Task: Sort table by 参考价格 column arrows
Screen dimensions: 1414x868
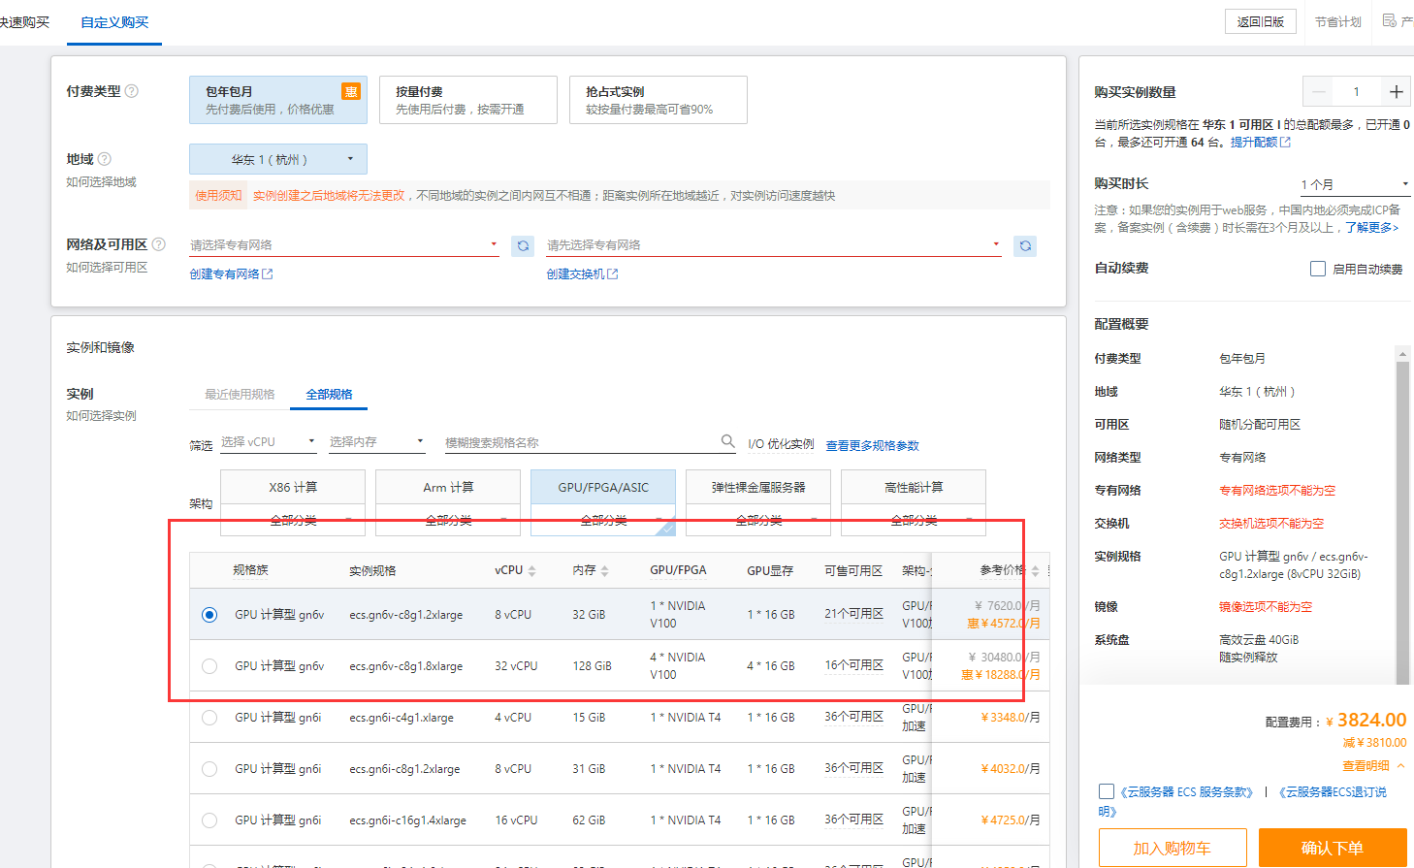Action: pos(1035,571)
